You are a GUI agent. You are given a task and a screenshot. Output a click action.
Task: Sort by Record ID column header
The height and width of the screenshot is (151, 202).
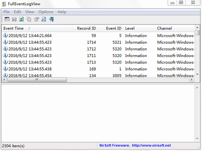[x=85, y=28]
